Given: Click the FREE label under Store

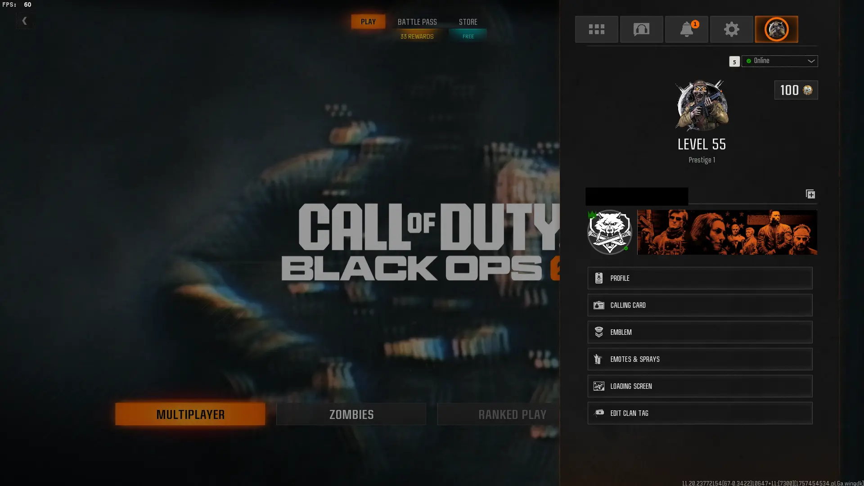Looking at the screenshot, I should [468, 36].
